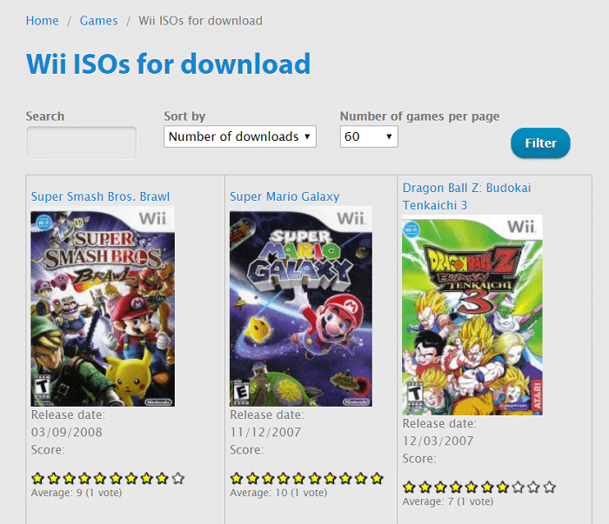This screenshot has width=609, height=524.
Task: Select release date 03/09/2008 text
Action: 67,432
